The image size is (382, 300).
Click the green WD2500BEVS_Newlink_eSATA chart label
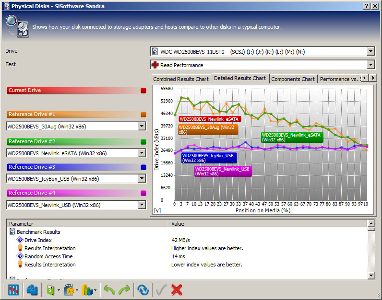(x=292, y=137)
